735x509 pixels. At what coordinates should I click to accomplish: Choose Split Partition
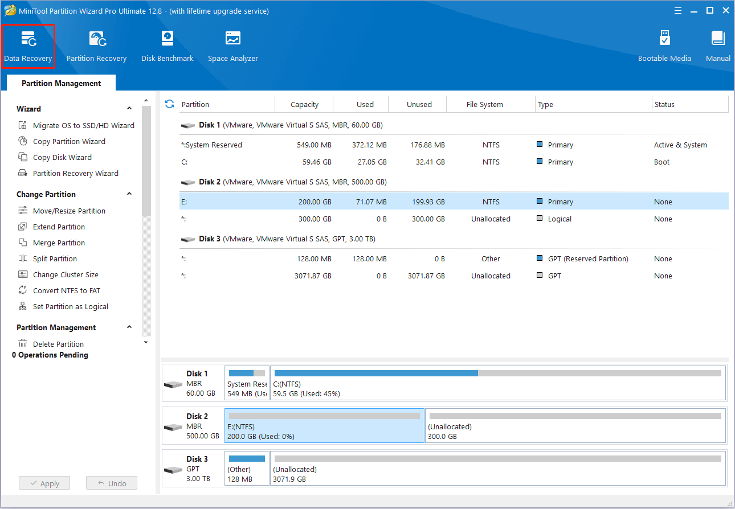47,258
